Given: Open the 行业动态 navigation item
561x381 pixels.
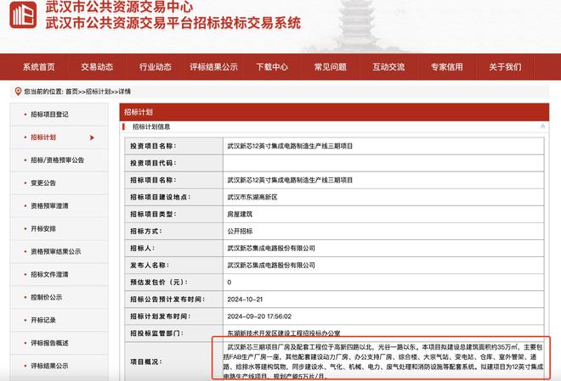Looking at the screenshot, I should 156,67.
